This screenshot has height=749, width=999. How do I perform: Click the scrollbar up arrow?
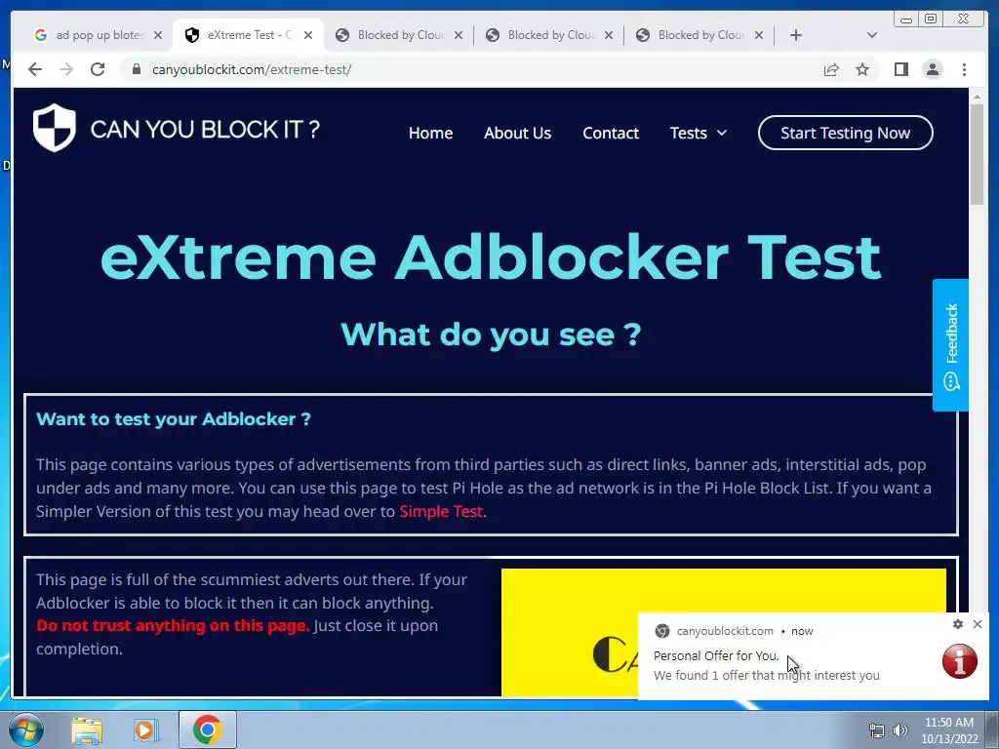[x=977, y=97]
